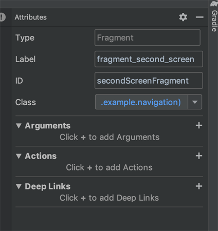Click the Attributes panel title

point(31,17)
